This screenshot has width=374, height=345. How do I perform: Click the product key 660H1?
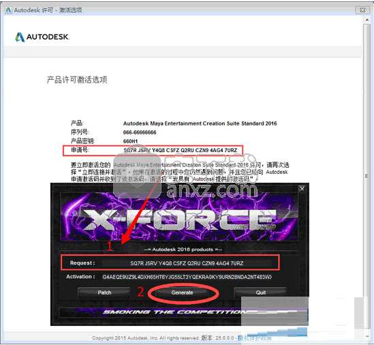pyautogui.click(x=130, y=141)
